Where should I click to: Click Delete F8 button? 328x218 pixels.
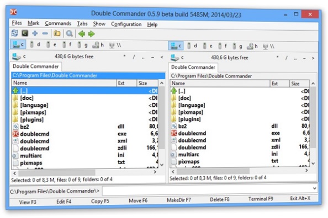click(x=220, y=199)
